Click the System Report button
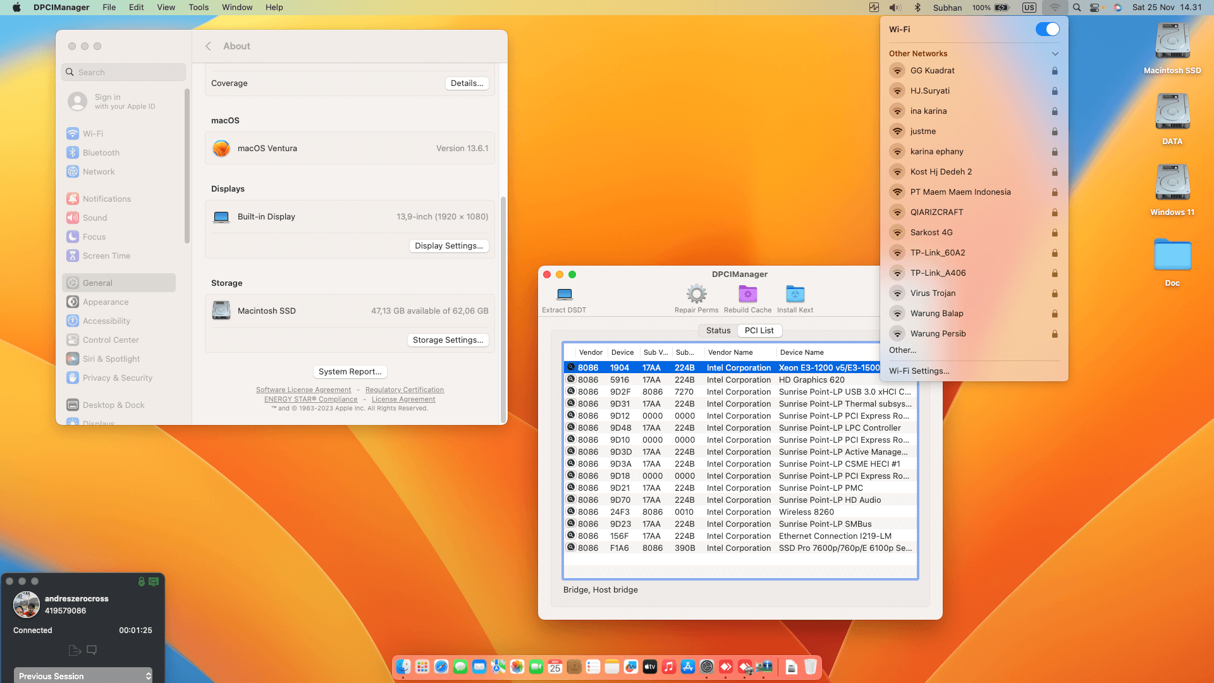Screen dimensions: 1214x683 pyautogui.click(x=350, y=371)
